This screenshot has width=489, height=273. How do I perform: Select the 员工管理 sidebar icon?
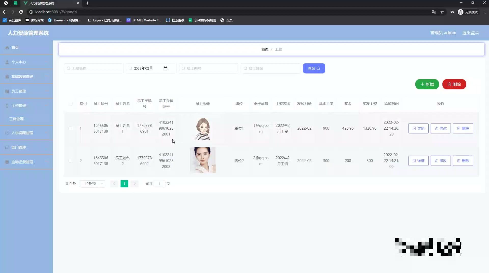(7, 91)
